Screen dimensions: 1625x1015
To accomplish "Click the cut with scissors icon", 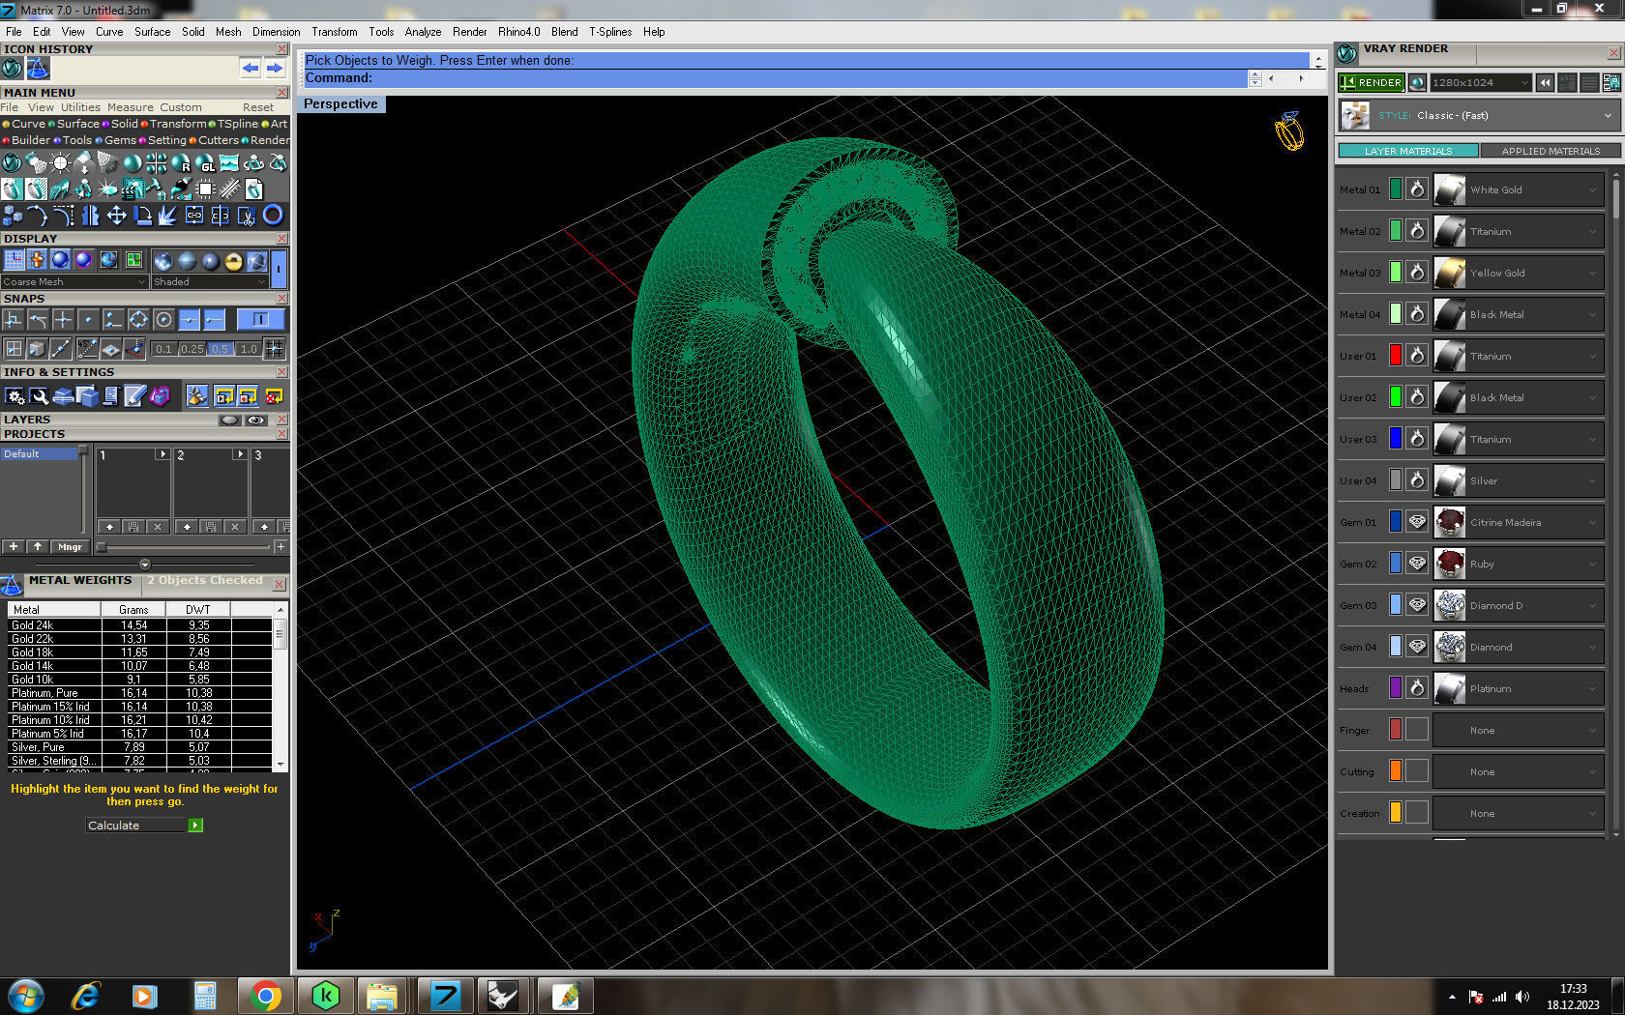I will tap(247, 215).
